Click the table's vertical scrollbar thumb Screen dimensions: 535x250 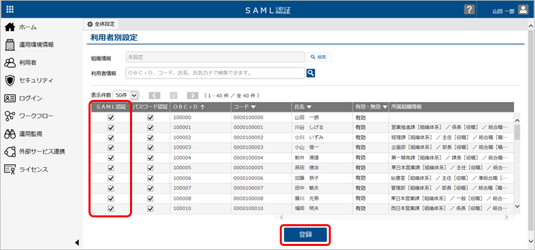(517, 132)
